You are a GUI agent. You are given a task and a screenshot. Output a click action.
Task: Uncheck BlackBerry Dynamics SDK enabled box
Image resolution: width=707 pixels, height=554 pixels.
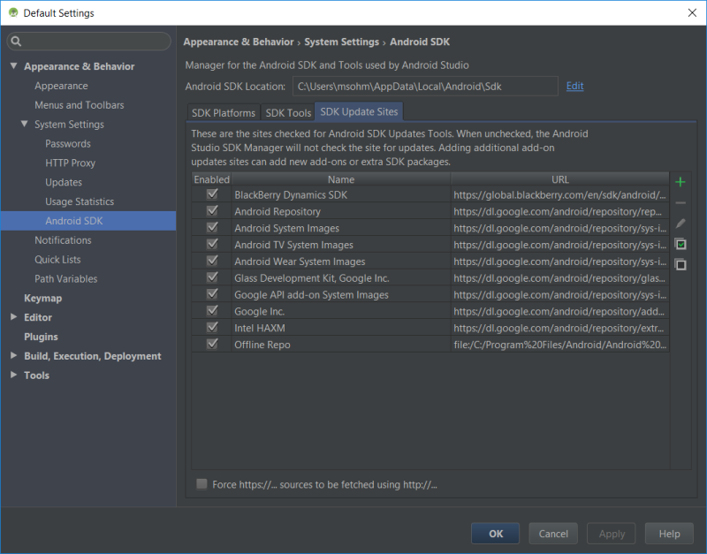tap(212, 194)
